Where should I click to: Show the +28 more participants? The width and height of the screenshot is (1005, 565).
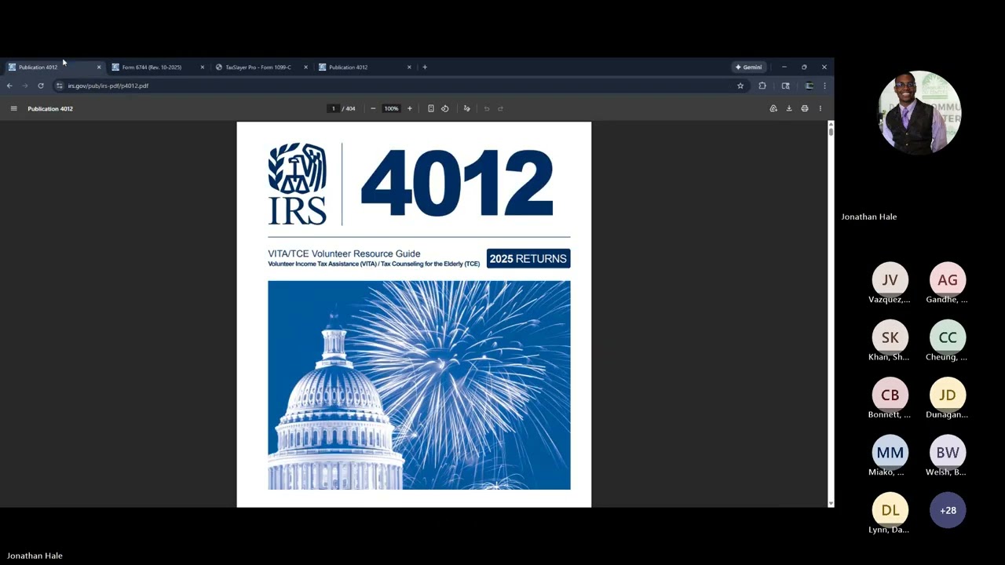point(948,510)
